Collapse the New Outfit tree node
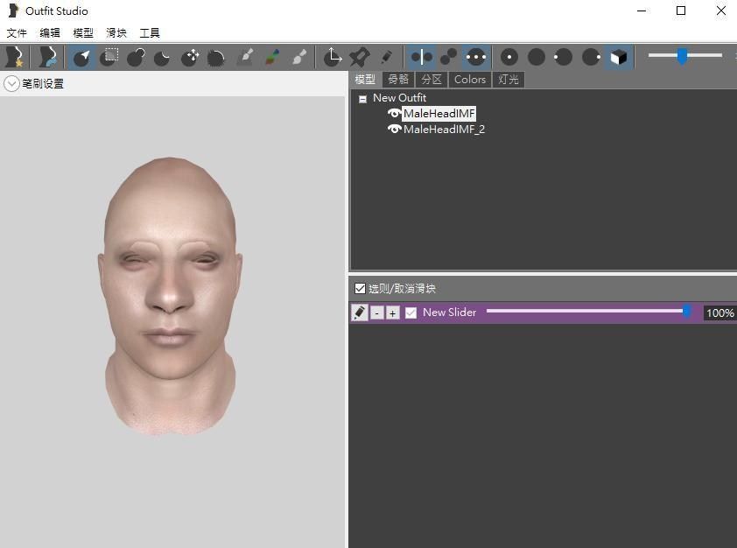 (362, 98)
